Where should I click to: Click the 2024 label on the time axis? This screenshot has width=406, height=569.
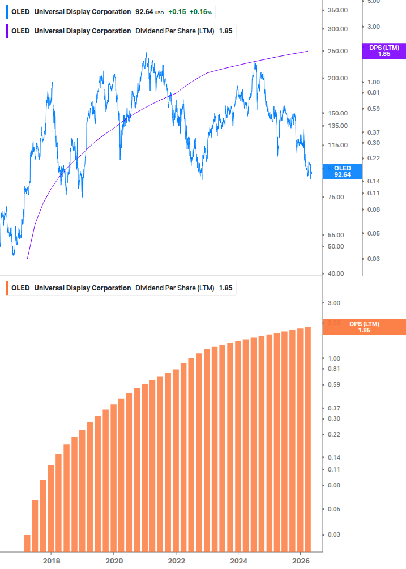[x=239, y=561]
